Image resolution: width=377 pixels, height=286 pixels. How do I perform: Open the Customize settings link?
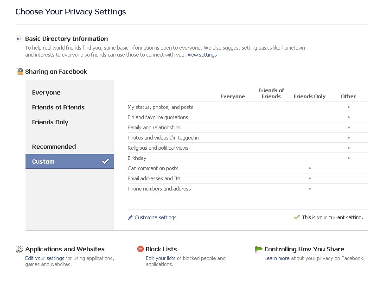pyautogui.click(x=155, y=217)
